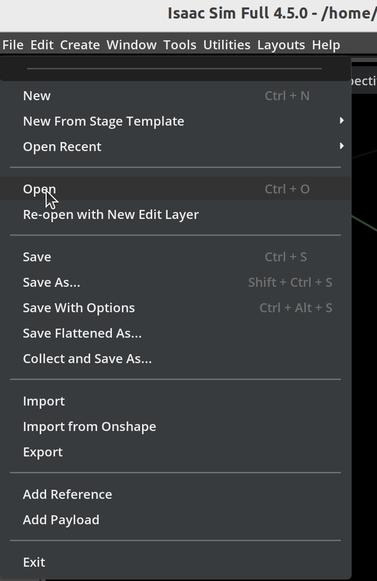Select Import from Onshape
This screenshot has height=581, width=377.
pyautogui.click(x=90, y=427)
